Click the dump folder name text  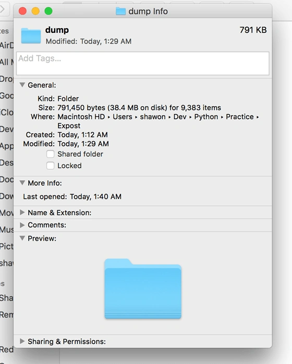tap(57, 30)
